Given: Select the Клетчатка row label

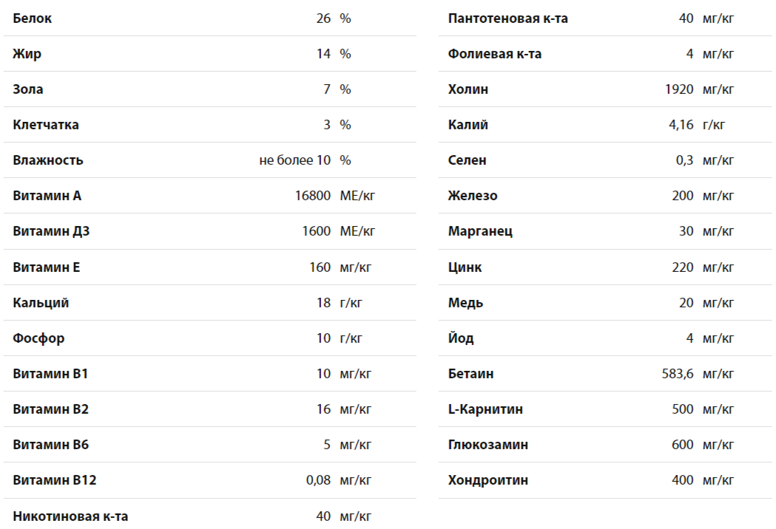Looking at the screenshot, I should click(x=46, y=125).
